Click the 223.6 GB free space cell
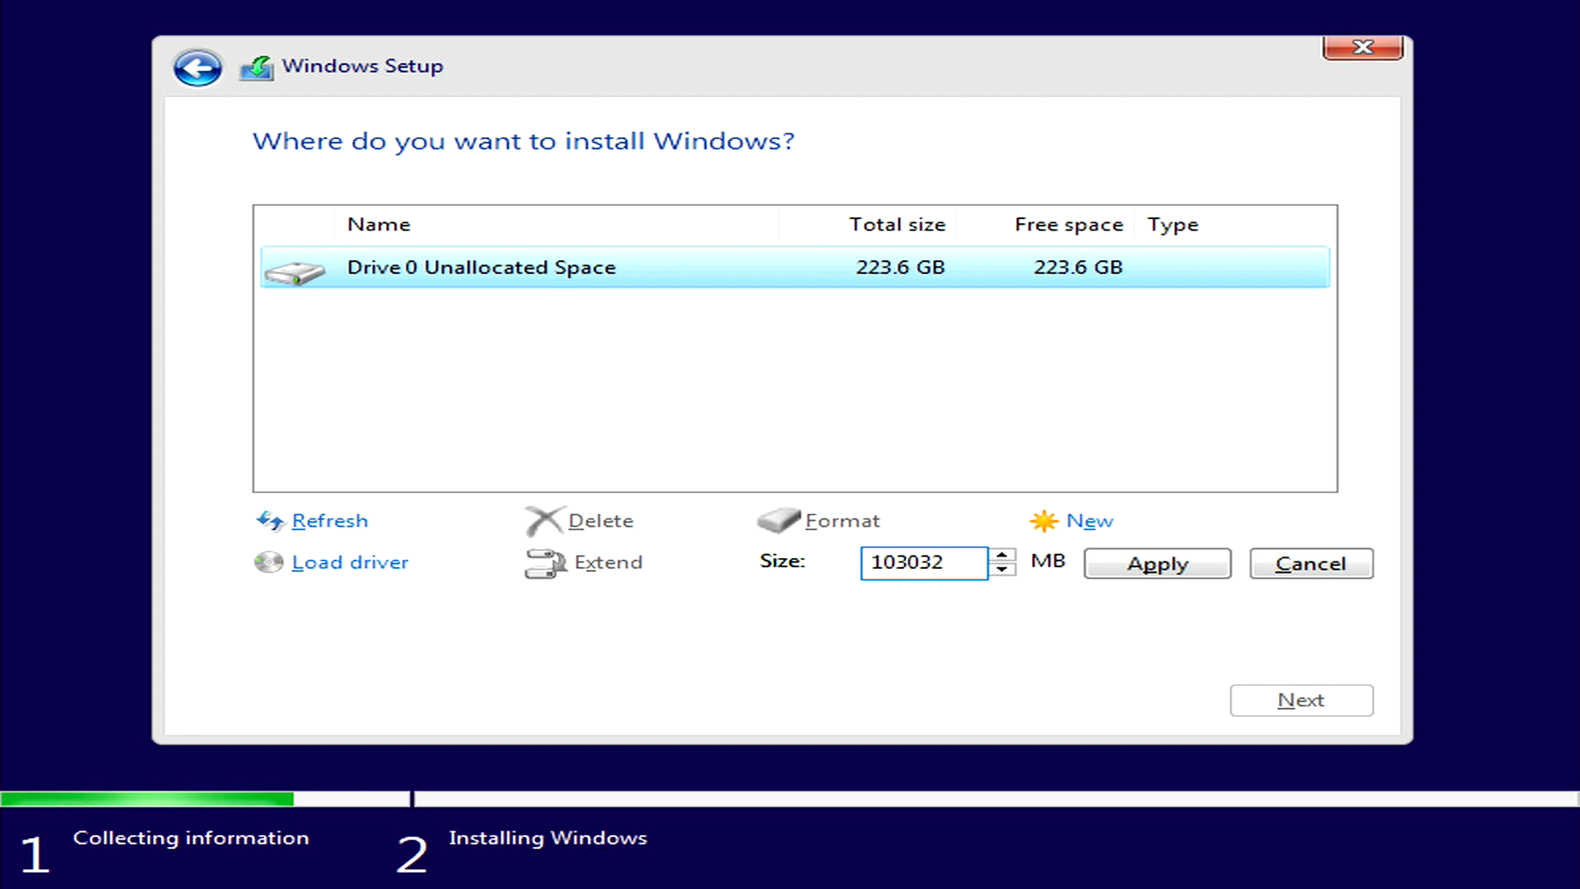The height and width of the screenshot is (889, 1580). tap(1078, 268)
